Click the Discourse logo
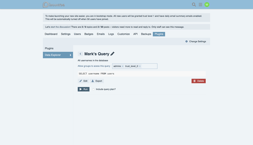The height and width of the screenshot is (145, 253). tap(54, 4)
